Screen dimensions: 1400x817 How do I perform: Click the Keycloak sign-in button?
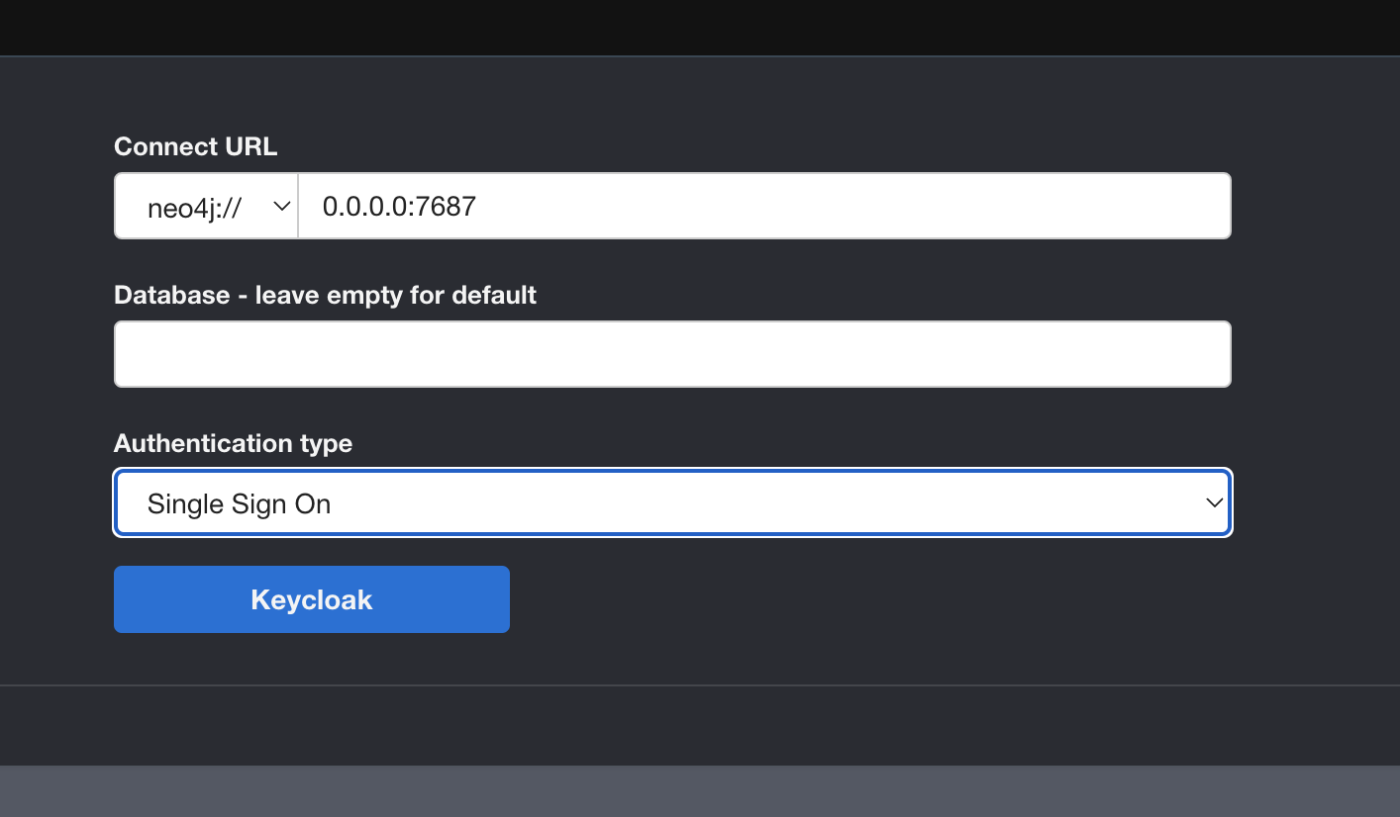(x=312, y=599)
